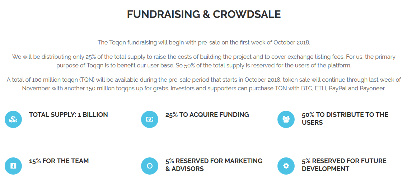Click the paragraph about 100 million toqqn
The height and width of the screenshot is (185, 412).
pyautogui.click(x=204, y=84)
